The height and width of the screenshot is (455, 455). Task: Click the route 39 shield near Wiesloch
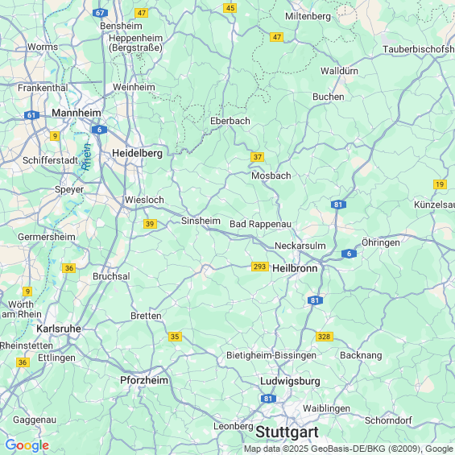point(150,224)
